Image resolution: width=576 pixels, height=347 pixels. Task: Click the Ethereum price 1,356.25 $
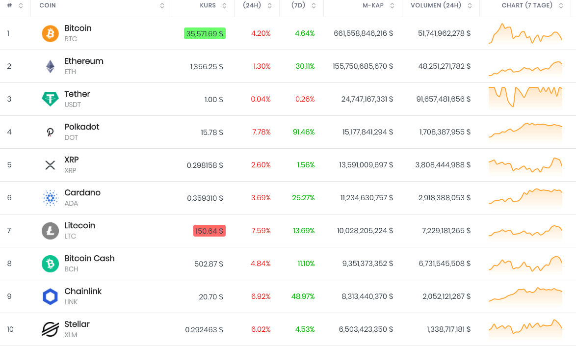(x=207, y=67)
